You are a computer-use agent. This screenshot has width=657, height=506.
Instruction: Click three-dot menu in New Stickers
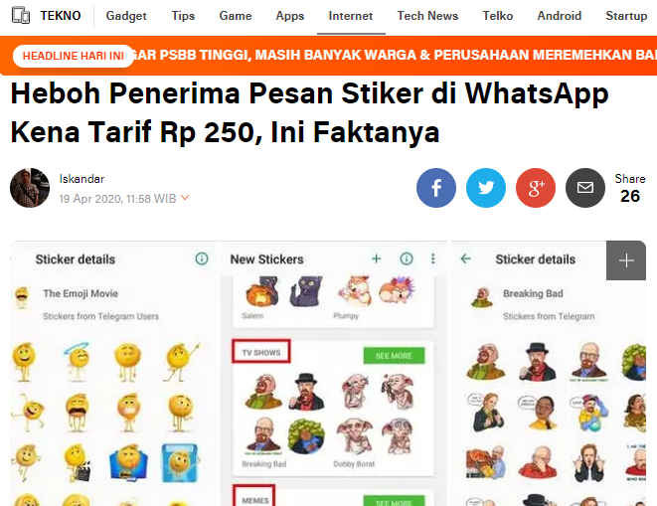coord(432,258)
